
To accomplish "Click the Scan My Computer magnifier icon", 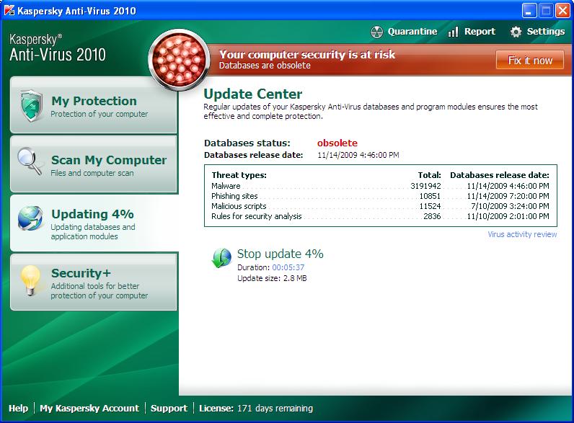I will point(30,161).
